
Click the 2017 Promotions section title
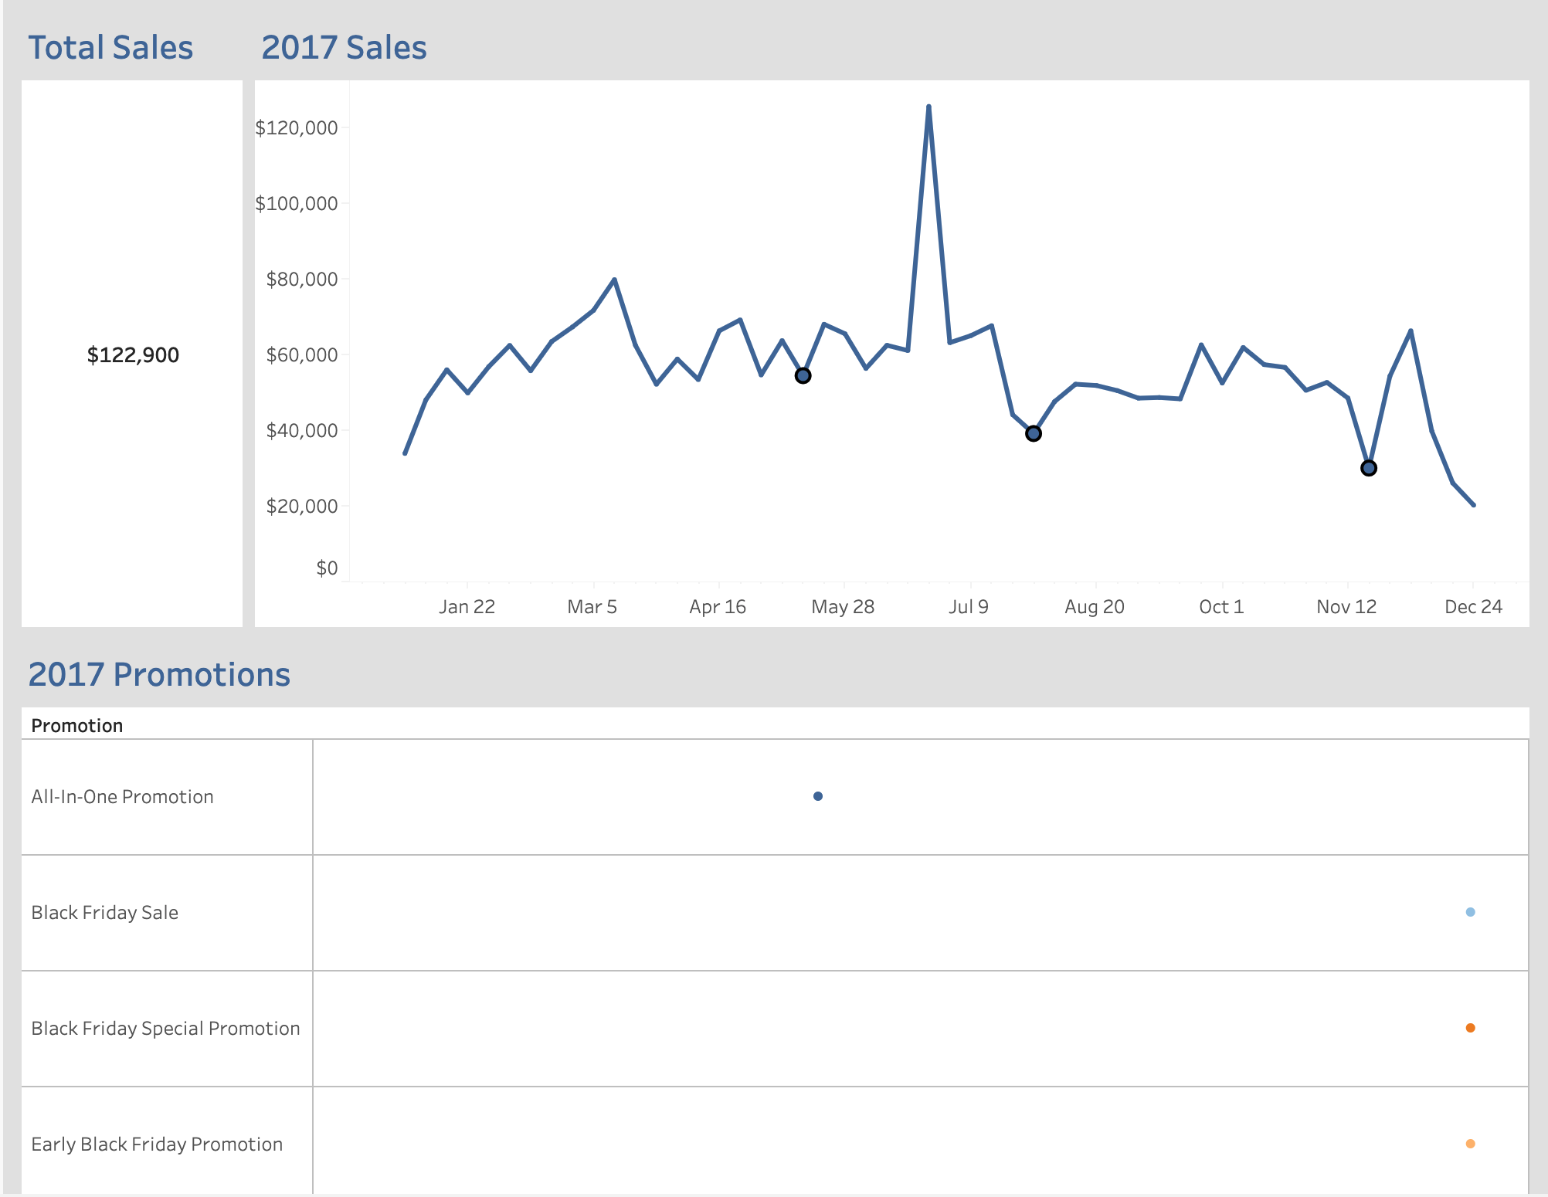pos(159,675)
